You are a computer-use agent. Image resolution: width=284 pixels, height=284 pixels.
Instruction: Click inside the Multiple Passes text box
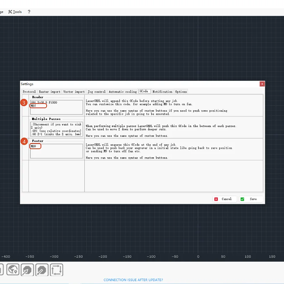pos(56,128)
